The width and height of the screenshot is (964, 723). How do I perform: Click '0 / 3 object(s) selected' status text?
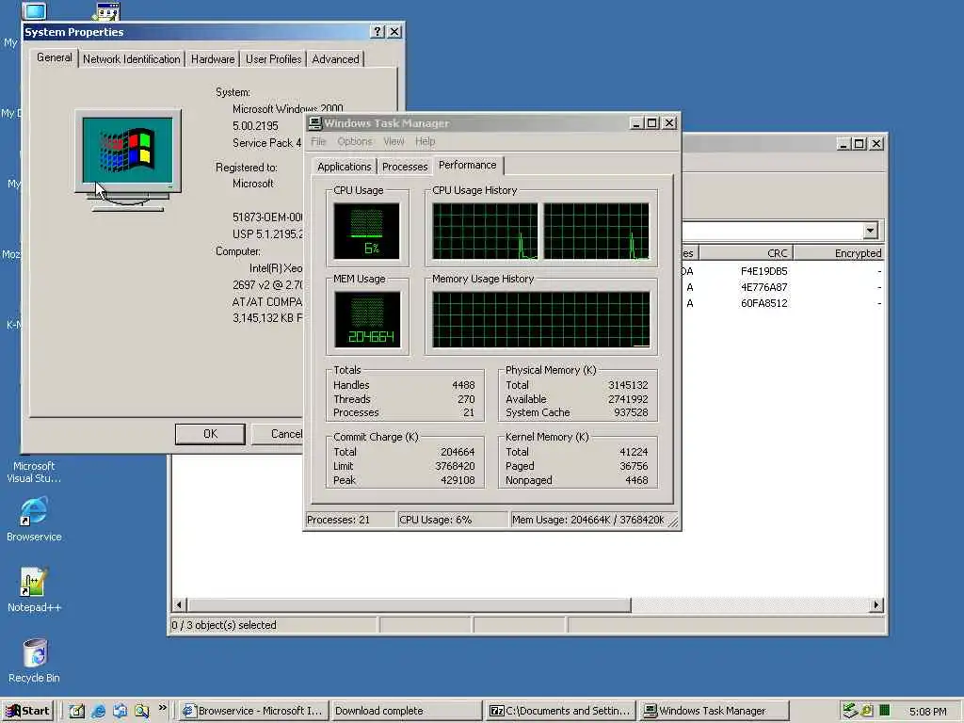[x=224, y=625]
